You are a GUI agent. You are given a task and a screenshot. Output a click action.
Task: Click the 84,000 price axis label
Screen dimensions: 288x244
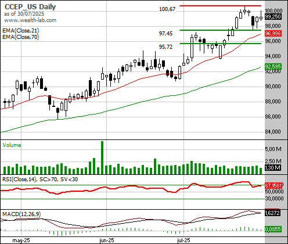click(x=273, y=132)
